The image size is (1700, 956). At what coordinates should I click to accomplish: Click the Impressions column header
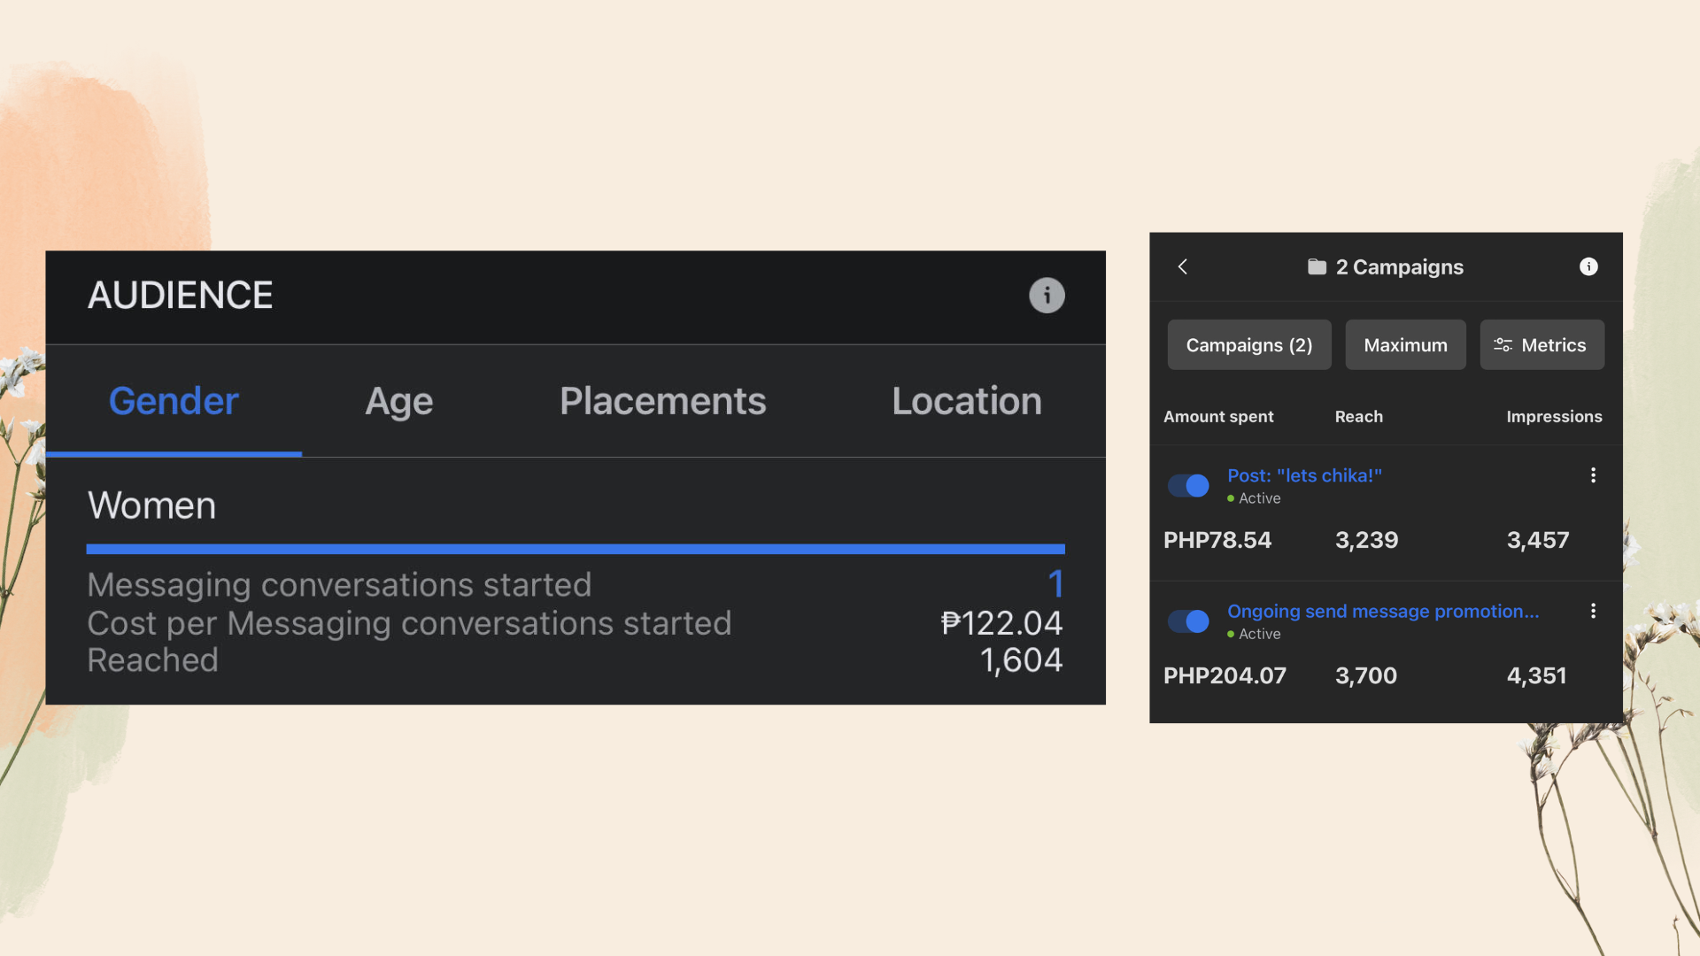click(1554, 416)
